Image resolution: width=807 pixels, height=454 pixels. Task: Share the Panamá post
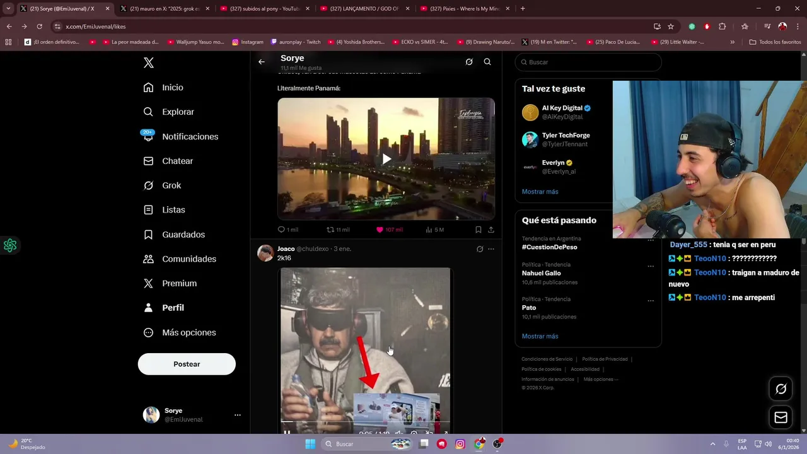pyautogui.click(x=491, y=230)
